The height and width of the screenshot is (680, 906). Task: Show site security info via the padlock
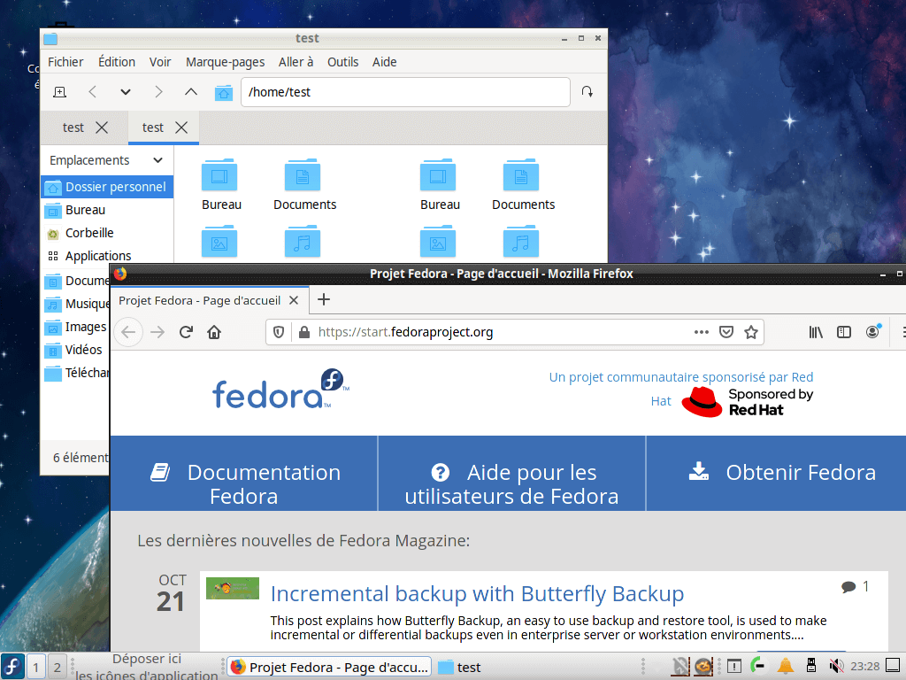304,332
